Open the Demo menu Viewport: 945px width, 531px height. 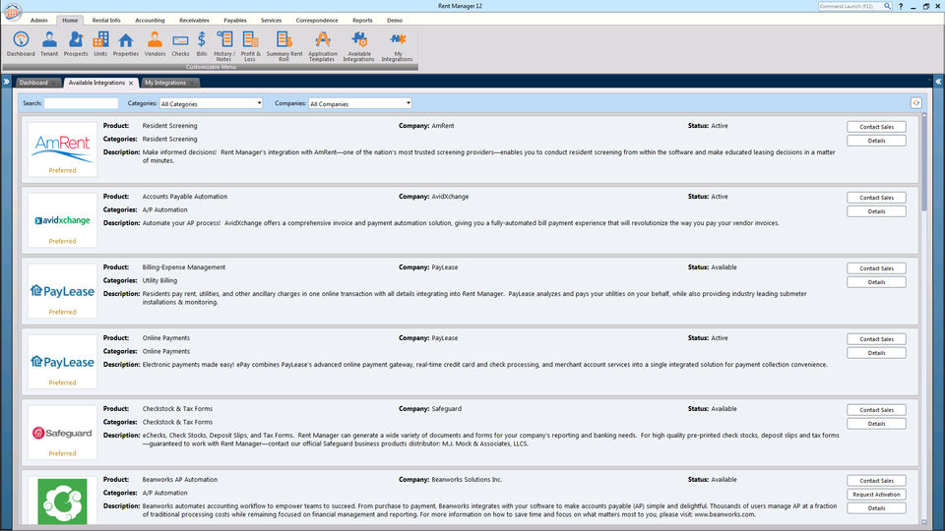pos(395,21)
